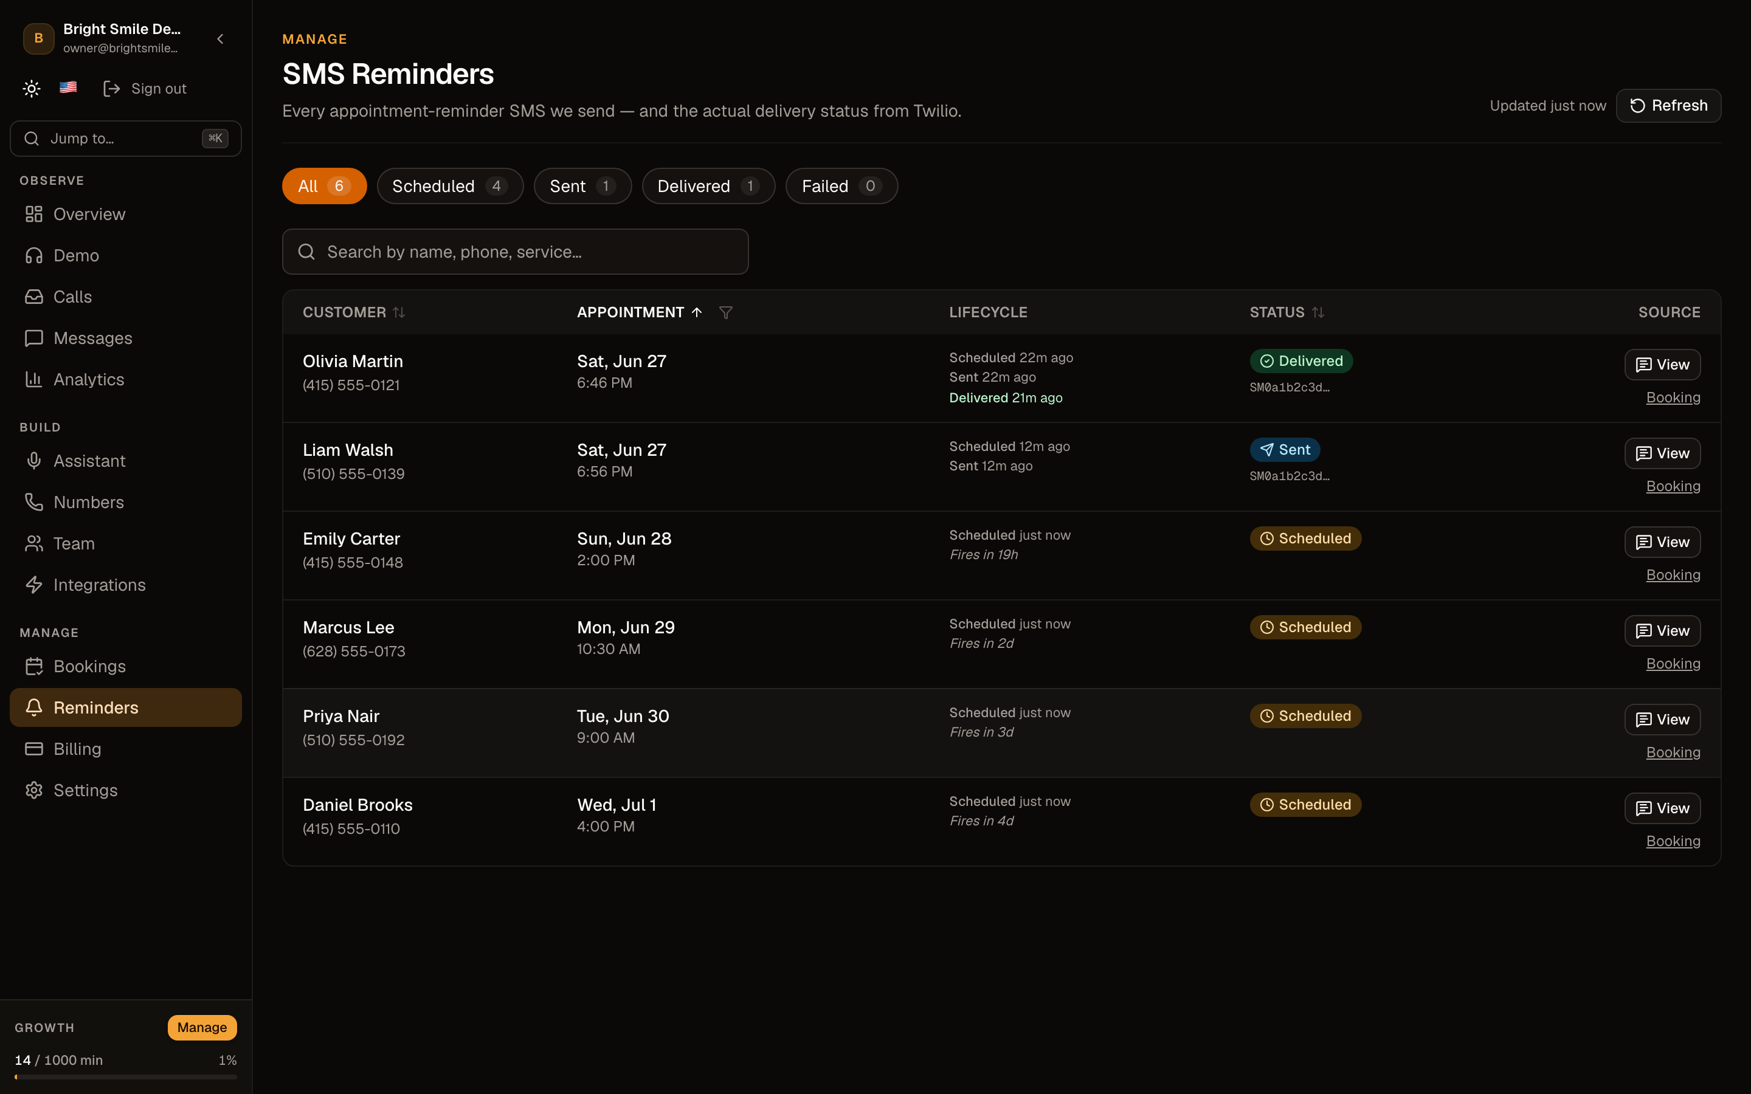Viewport: 1751px width, 1094px height.
Task: Filter by Sent reminders
Action: 582,186
